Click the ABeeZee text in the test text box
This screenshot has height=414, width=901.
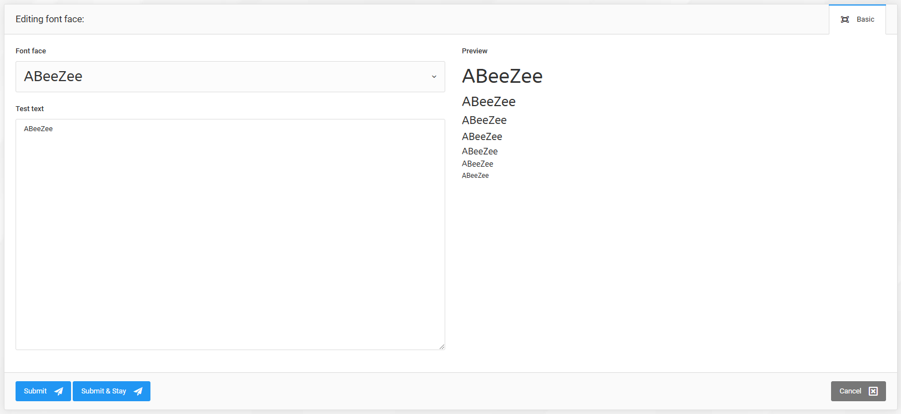coord(38,129)
